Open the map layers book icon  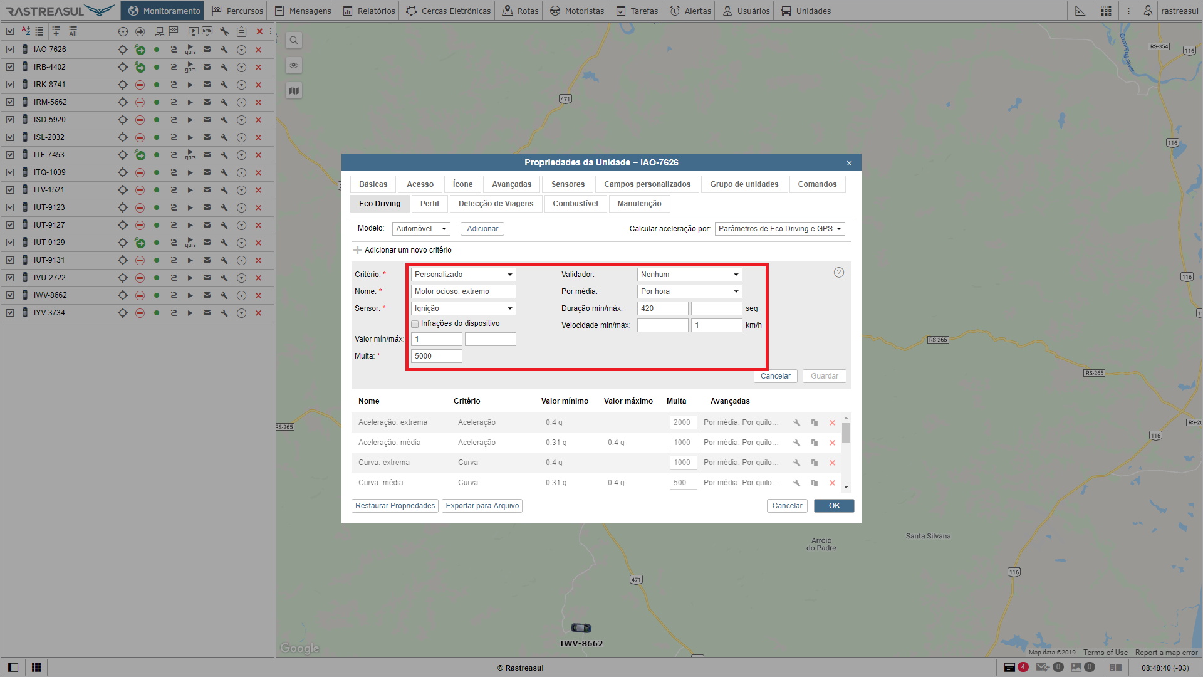(x=293, y=91)
